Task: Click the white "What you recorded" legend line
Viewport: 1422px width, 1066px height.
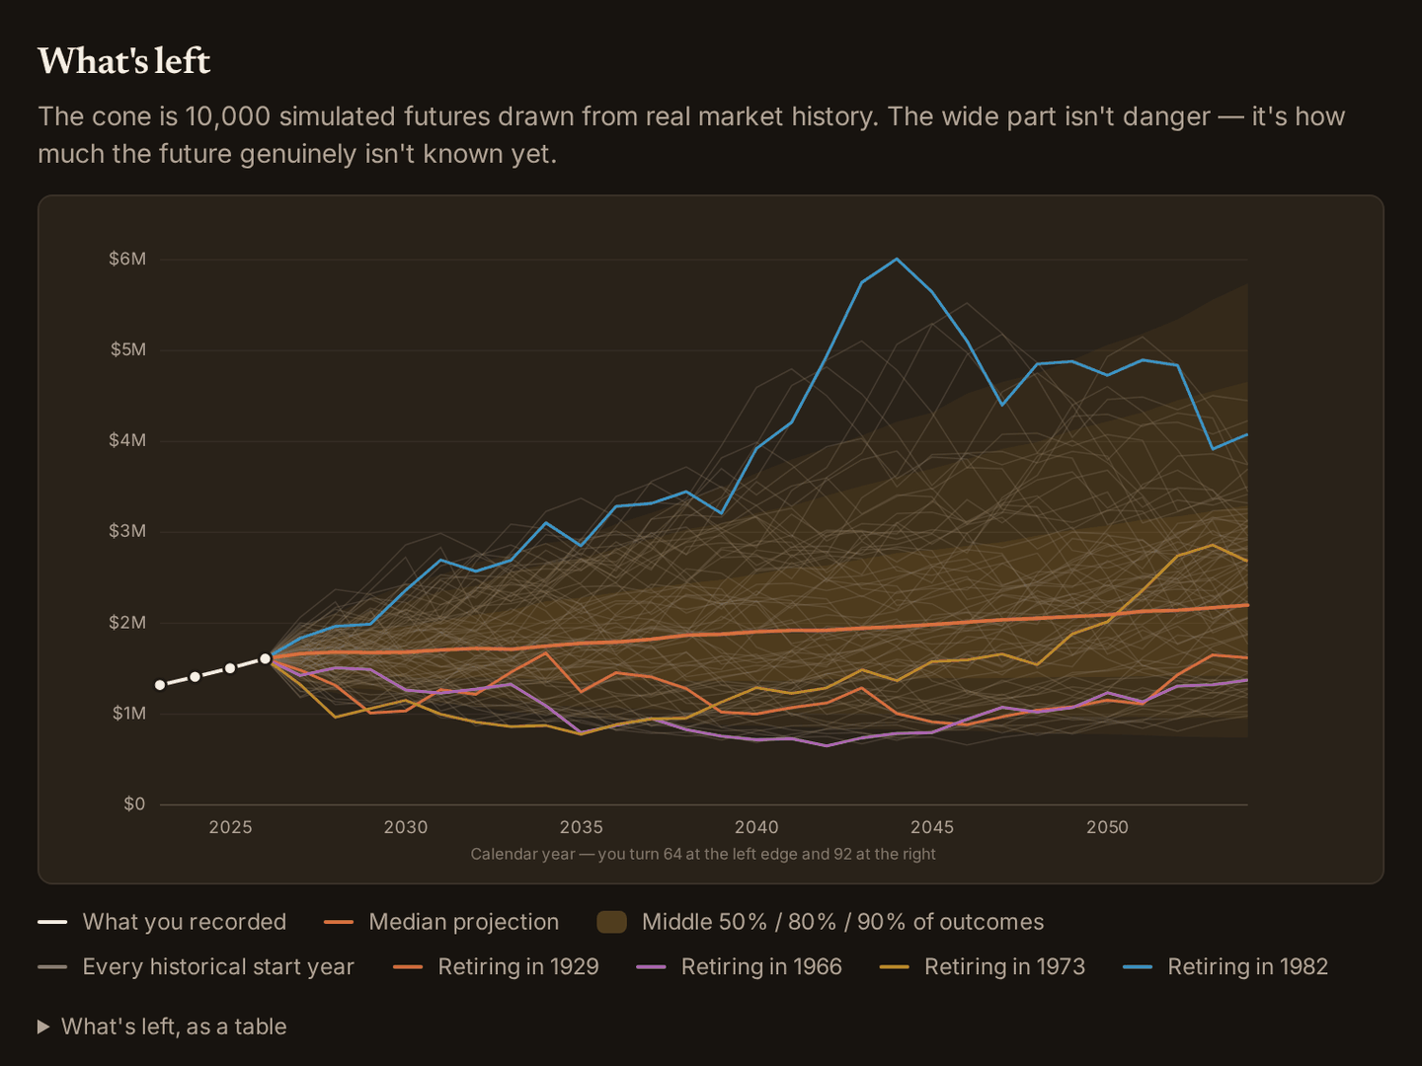Action: click(x=52, y=922)
